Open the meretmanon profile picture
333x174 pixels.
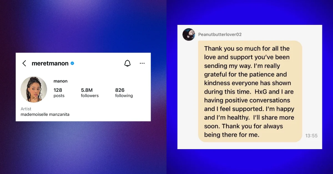click(x=34, y=89)
